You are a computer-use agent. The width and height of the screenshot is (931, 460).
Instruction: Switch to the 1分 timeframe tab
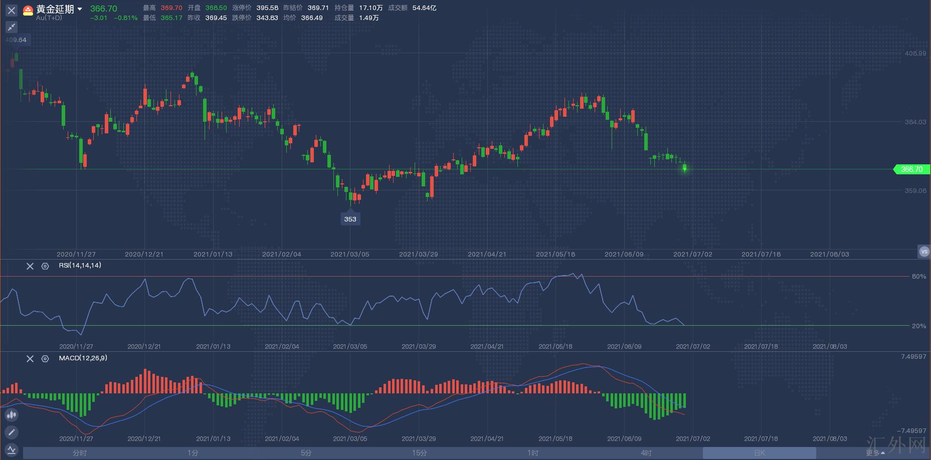point(193,453)
